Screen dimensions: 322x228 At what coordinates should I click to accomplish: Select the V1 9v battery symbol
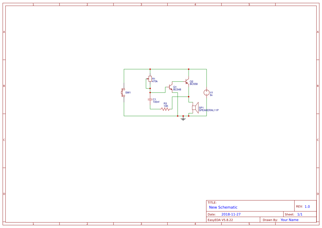[x=207, y=92]
